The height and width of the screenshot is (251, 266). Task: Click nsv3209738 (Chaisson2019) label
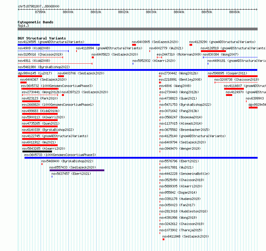click(x=237, y=79)
